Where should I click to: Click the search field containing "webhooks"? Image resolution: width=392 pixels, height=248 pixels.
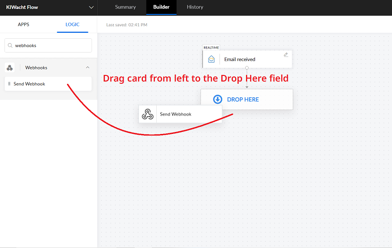pos(50,46)
